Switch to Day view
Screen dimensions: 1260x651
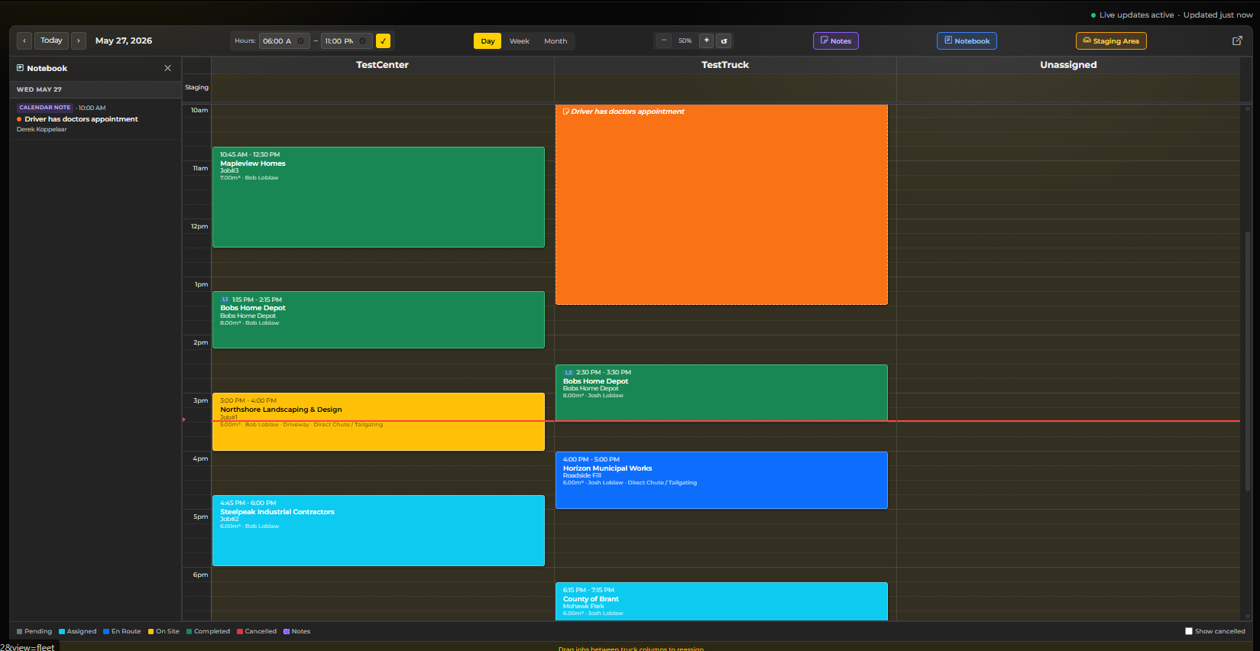coord(487,41)
